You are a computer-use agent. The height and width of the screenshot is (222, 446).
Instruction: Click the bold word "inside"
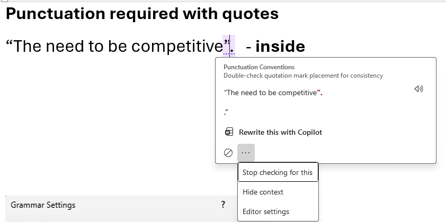tap(280, 47)
